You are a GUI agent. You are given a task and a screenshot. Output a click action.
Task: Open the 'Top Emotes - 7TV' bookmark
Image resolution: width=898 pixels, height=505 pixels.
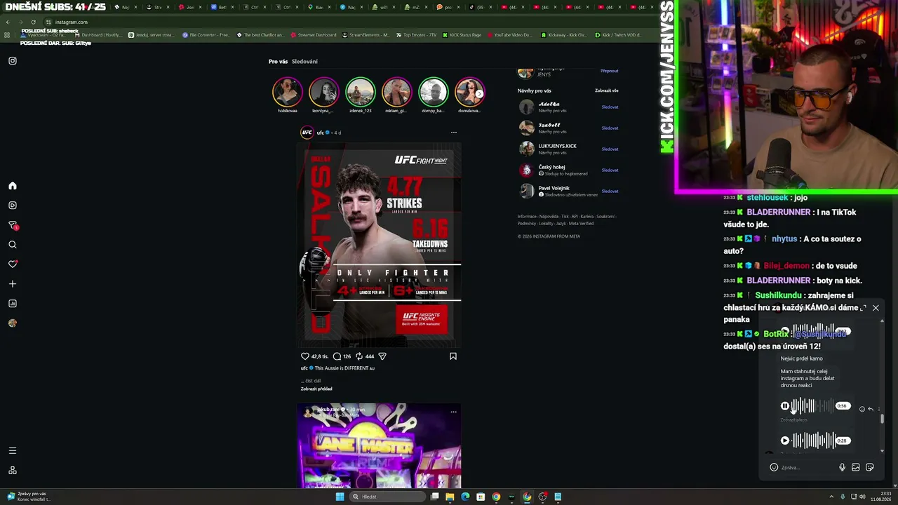(416, 35)
